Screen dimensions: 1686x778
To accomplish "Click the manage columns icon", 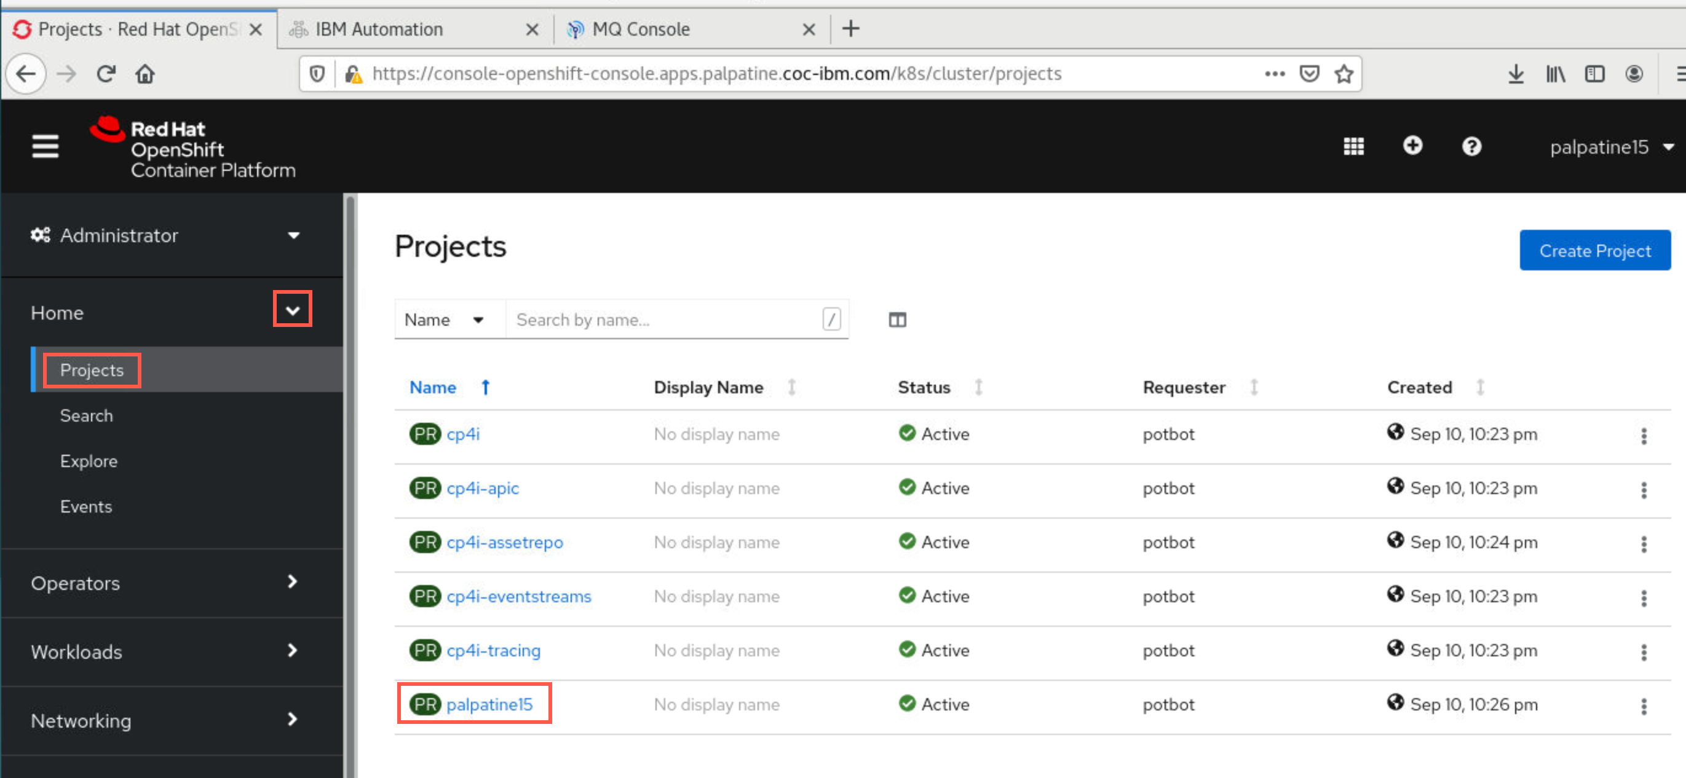I will tap(896, 320).
